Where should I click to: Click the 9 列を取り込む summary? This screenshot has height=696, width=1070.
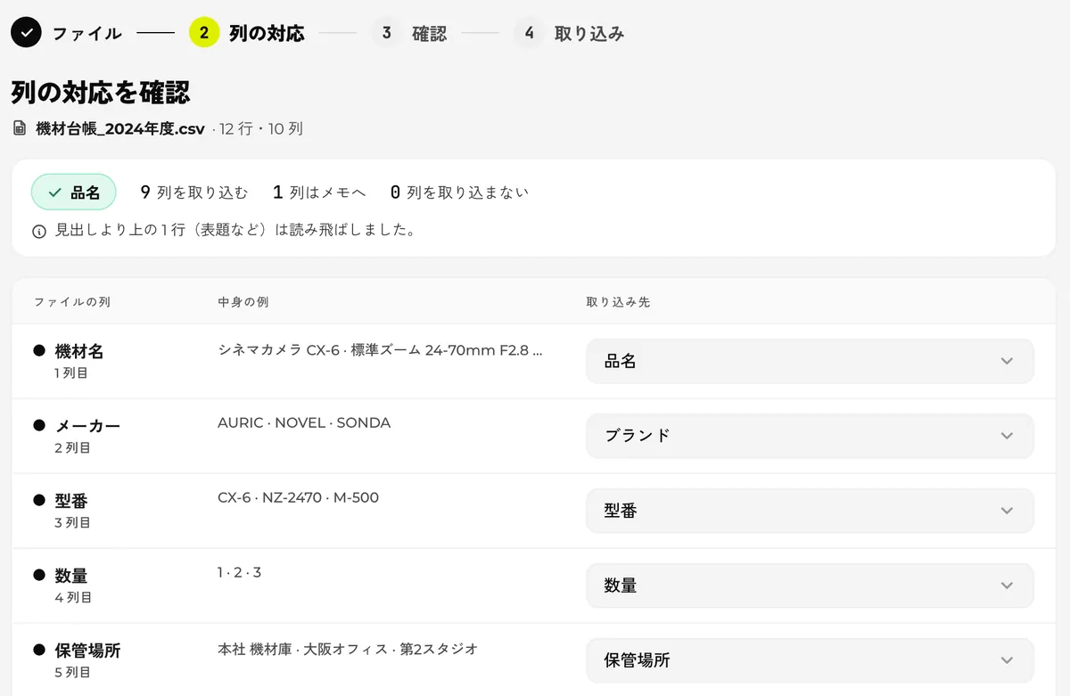[194, 192]
